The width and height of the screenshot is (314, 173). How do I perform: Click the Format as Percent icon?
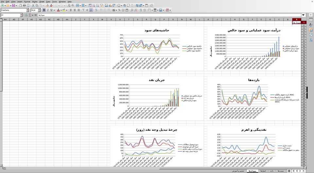pyautogui.click(x=119, y=10)
